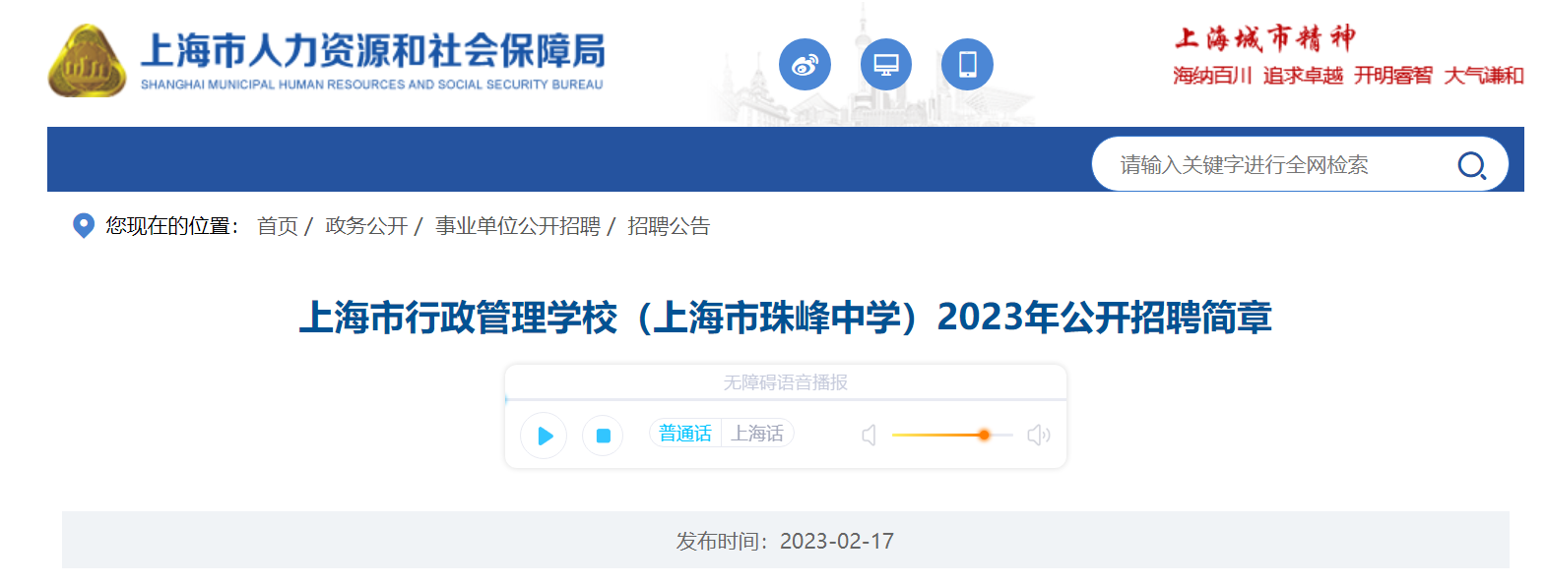Screen dimensions: 1546x583
Task: Open the Weibo icon link
Action: click(x=805, y=65)
